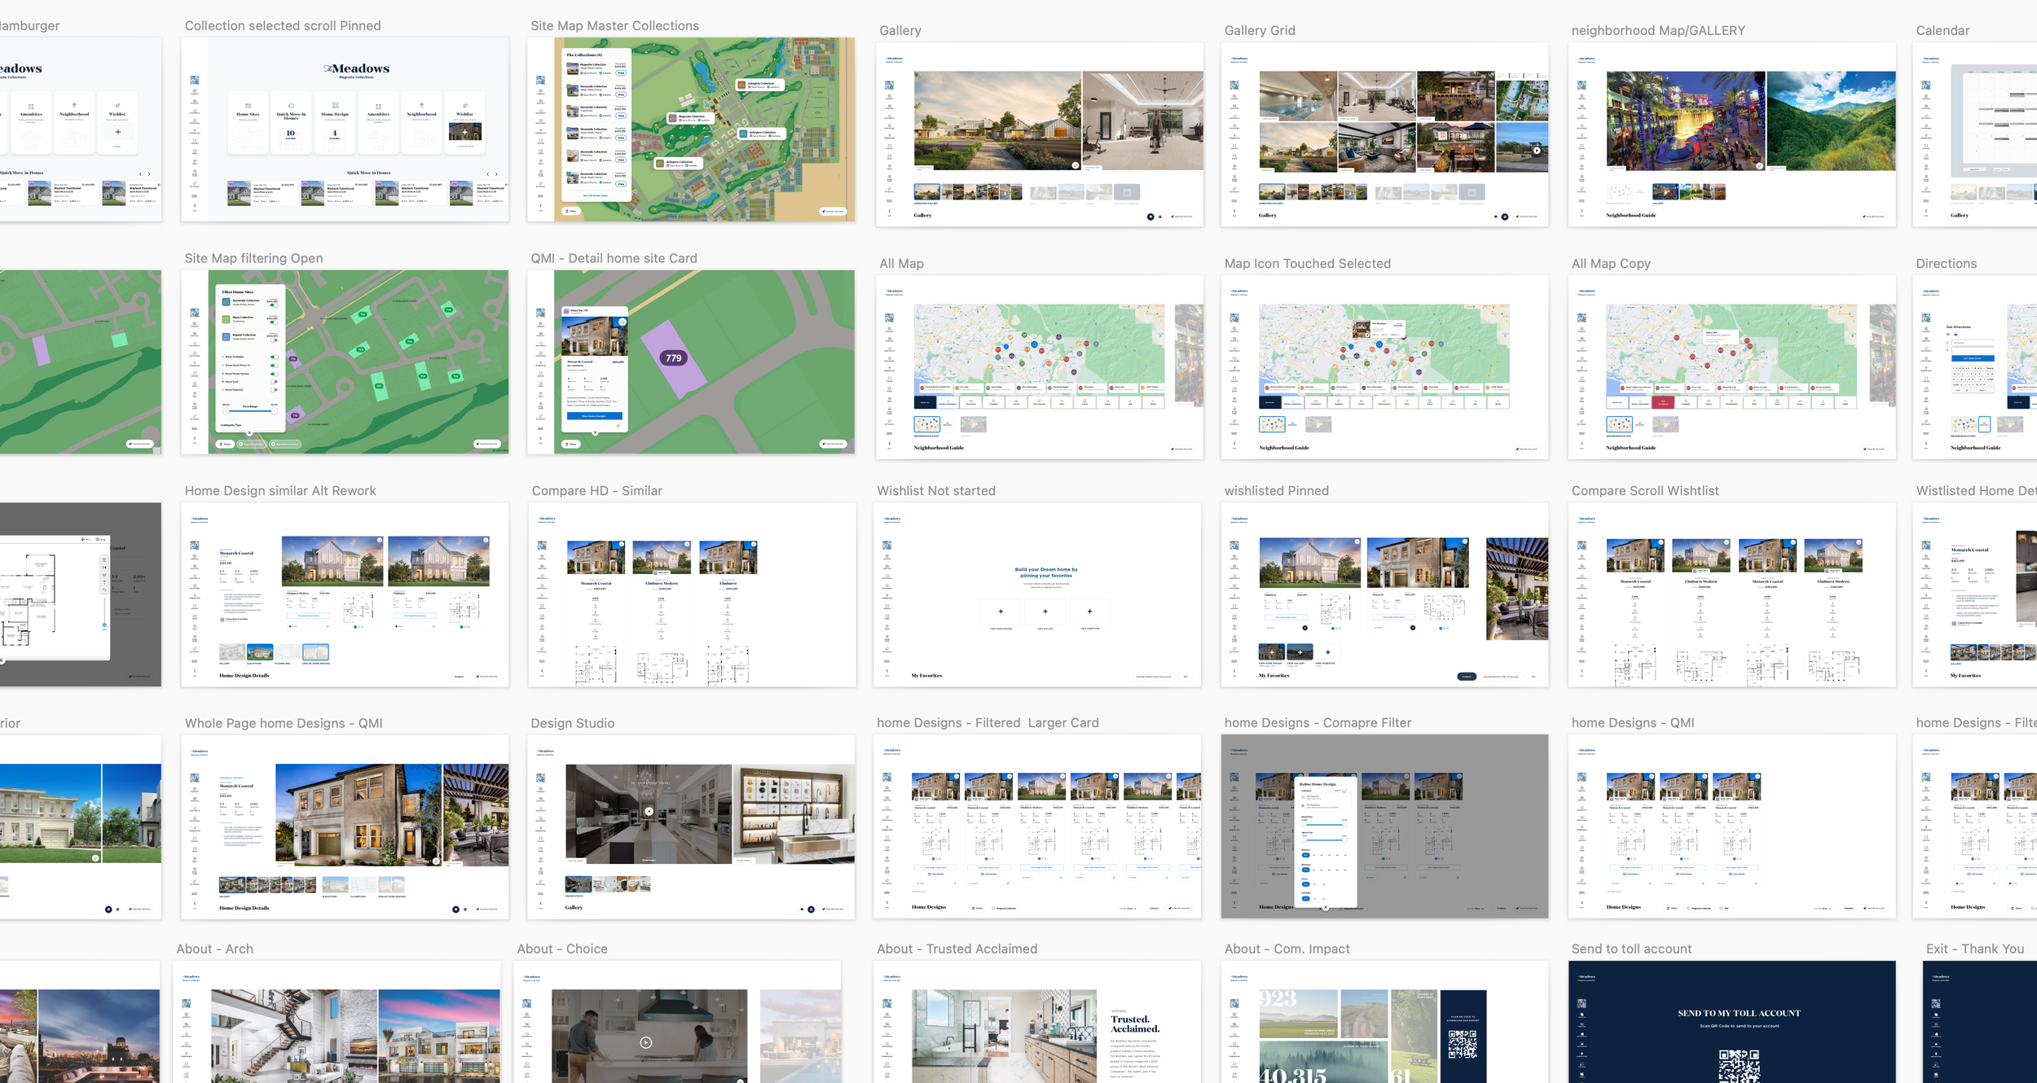2037x1083 pixels.
Task: Close the Filter Home Sites panel X
Action: tap(249, 433)
